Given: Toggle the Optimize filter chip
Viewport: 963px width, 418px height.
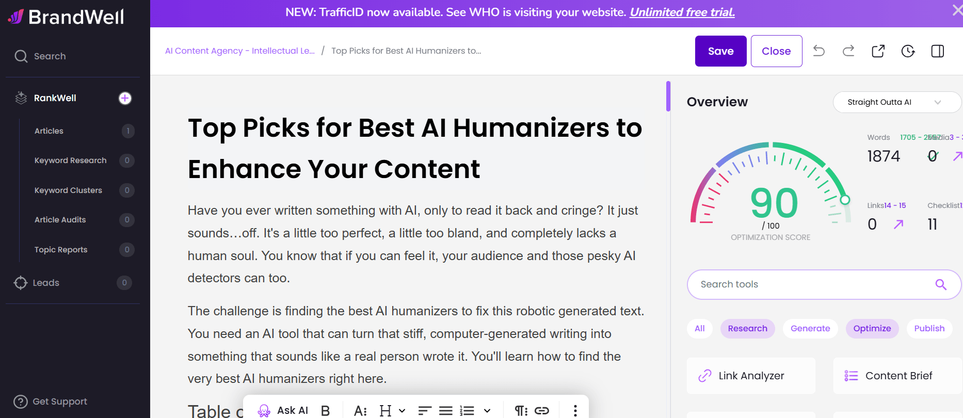Looking at the screenshot, I should click(872, 329).
